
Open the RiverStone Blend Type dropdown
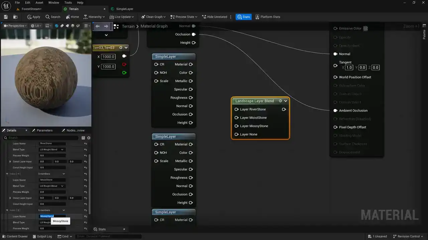51,150
